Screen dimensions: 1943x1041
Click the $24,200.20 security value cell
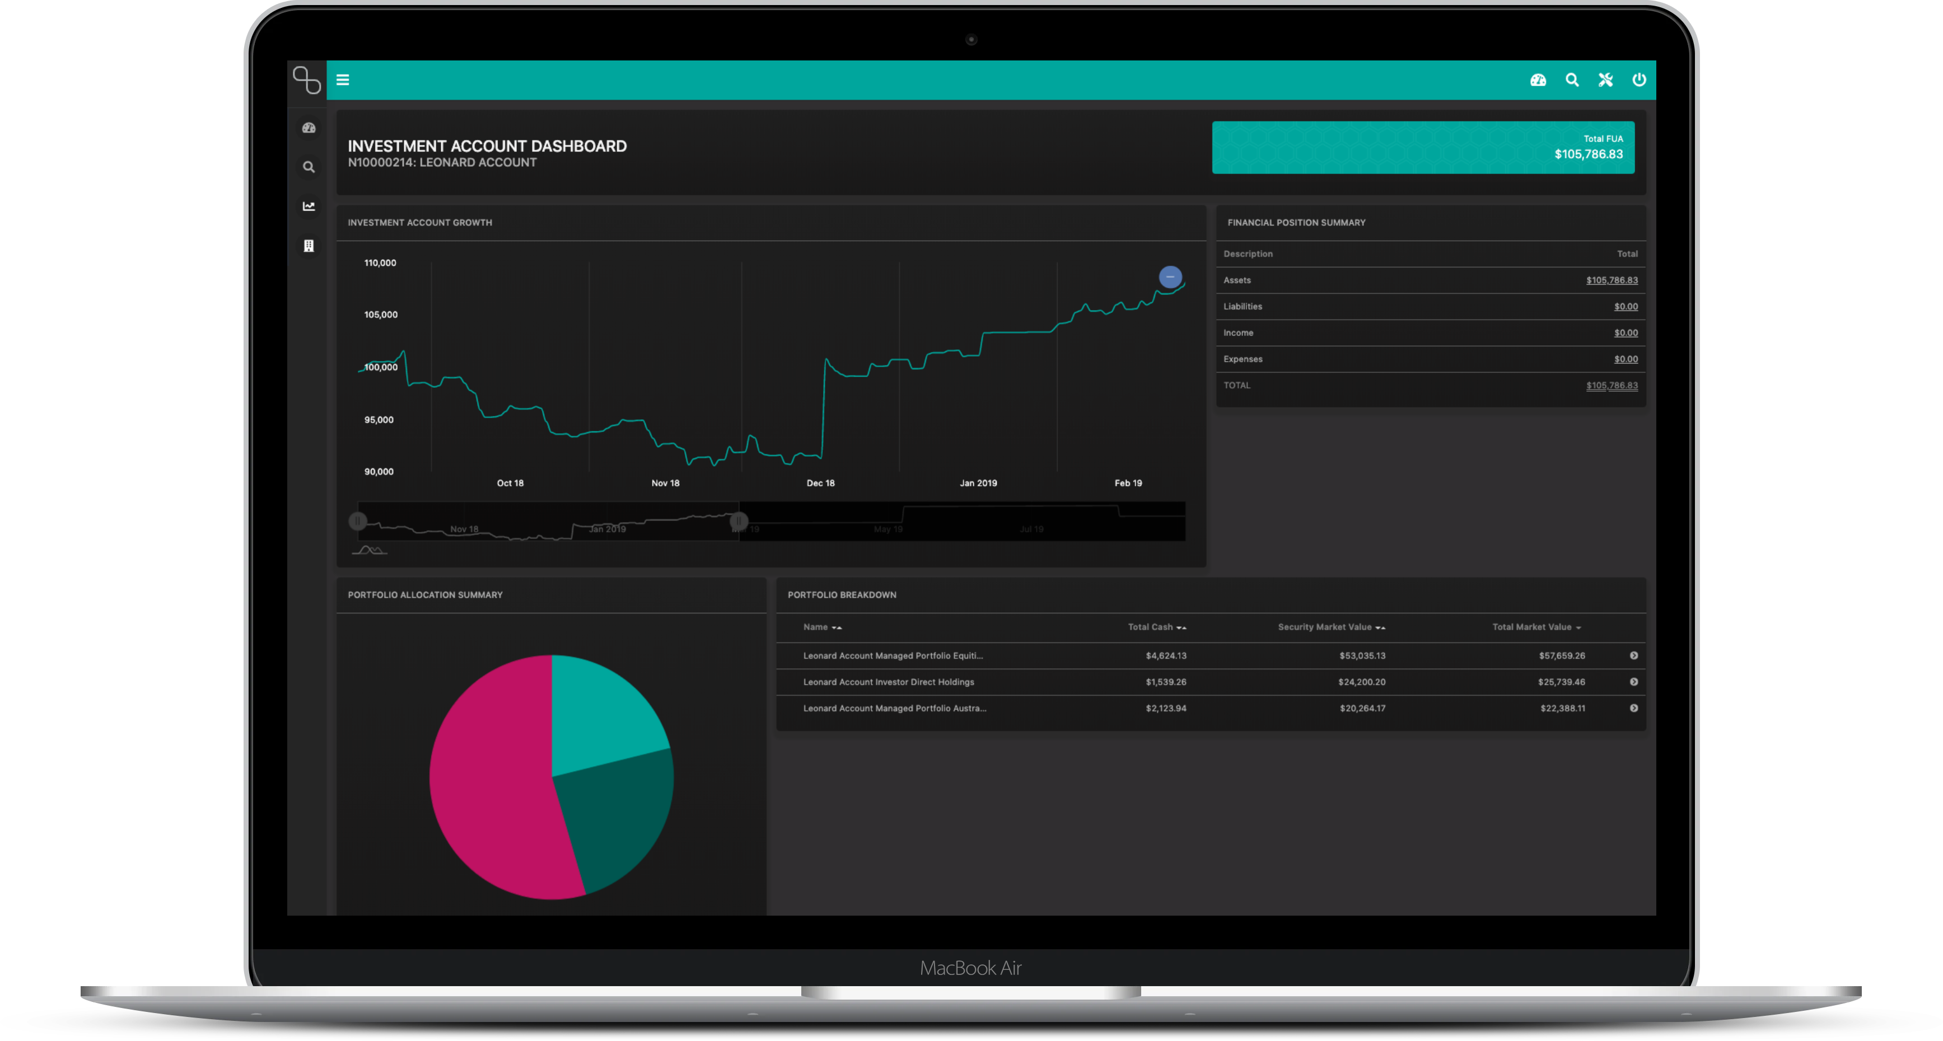point(1361,682)
